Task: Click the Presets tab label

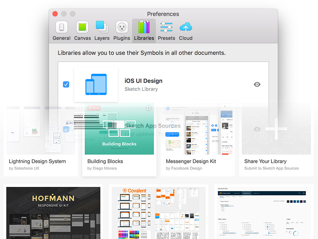Action: tap(166, 38)
